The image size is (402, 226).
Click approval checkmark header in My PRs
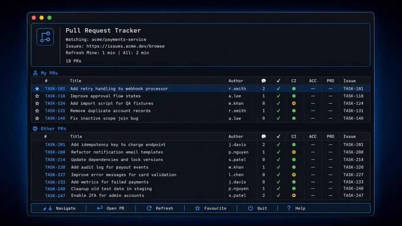[278, 81]
